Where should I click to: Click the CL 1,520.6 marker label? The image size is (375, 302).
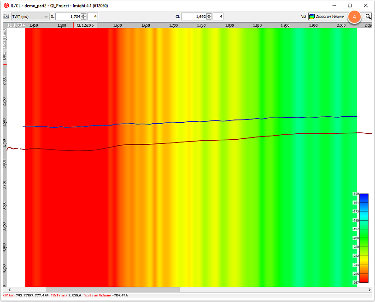(x=85, y=25)
